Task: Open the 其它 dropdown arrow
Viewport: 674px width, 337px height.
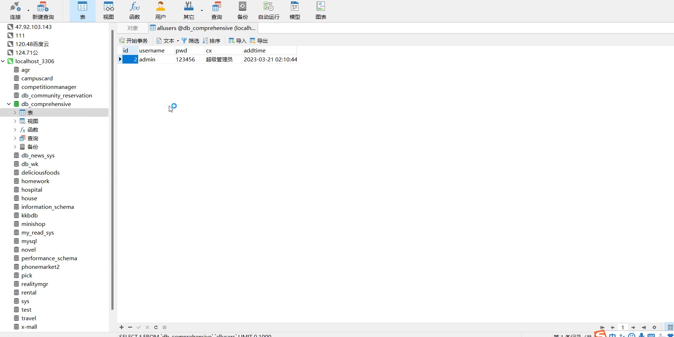Action: [202, 11]
